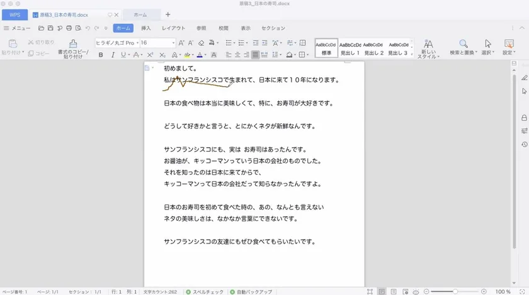Image resolution: width=529 pixels, height=295 pixels.
Task: Apply the 見出し 1 style
Action: 350,48
